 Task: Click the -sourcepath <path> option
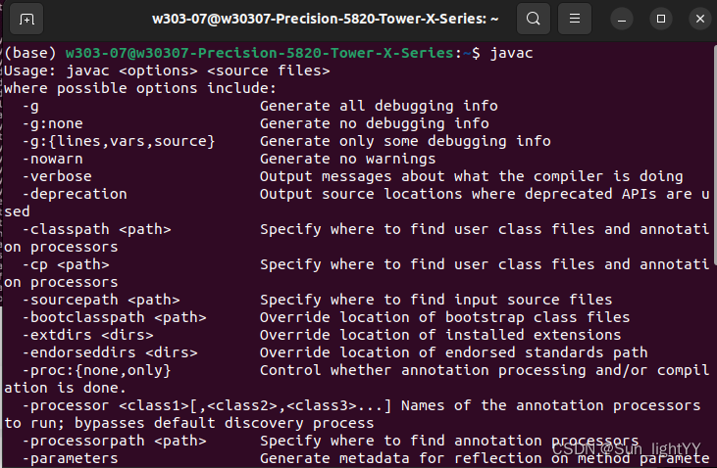(101, 300)
